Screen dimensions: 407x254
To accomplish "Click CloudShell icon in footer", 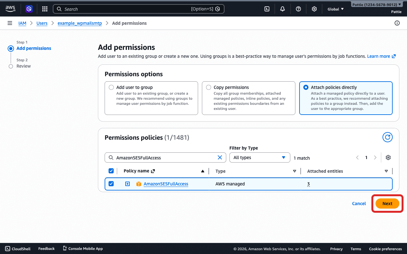I will (7, 249).
